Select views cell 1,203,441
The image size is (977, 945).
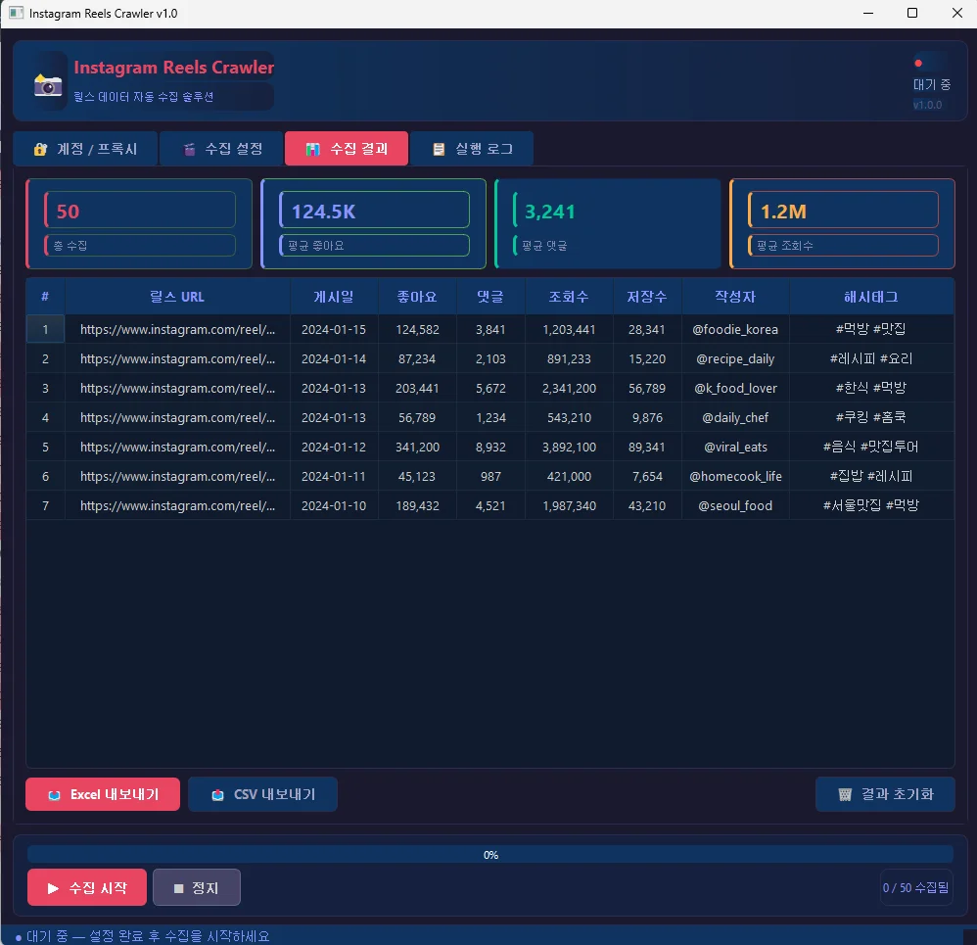tap(569, 329)
